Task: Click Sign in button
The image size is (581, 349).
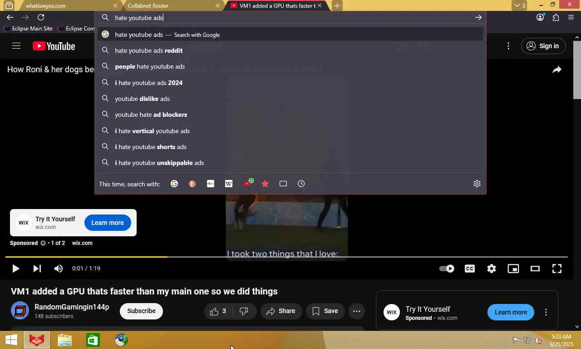Action: pyautogui.click(x=543, y=46)
